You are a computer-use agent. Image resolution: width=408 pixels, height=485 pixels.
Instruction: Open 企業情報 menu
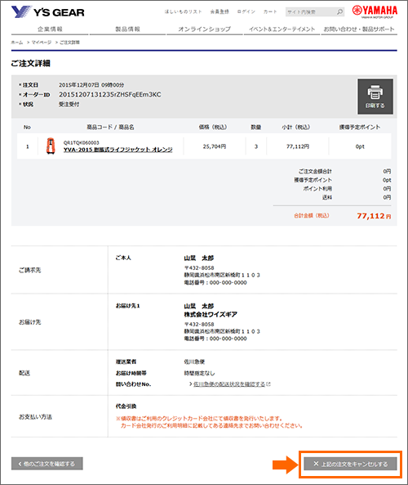[50, 29]
